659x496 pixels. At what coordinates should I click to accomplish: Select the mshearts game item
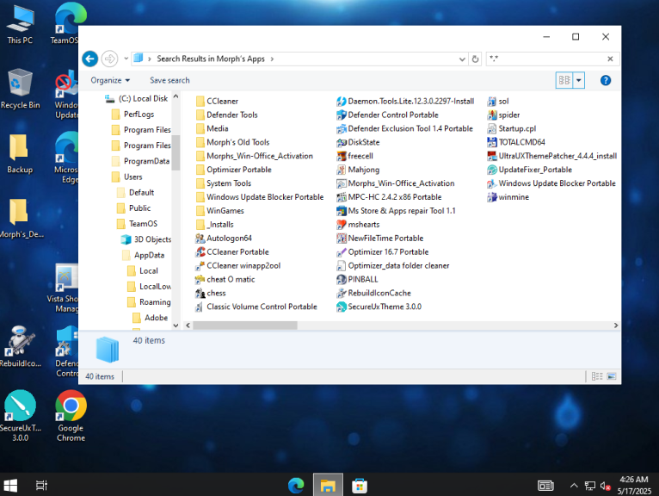click(358, 224)
